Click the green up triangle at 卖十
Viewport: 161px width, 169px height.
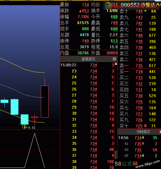(145, 11)
